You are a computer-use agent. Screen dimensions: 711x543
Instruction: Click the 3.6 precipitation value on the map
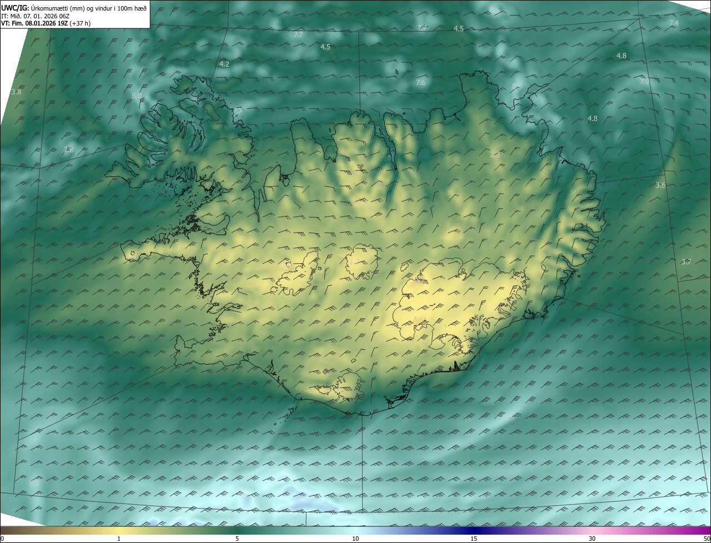660,185
